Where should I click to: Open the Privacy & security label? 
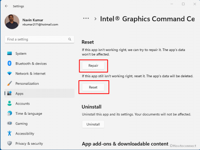[29, 144]
